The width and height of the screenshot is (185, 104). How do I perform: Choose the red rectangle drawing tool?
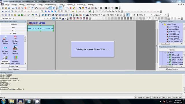[x=71, y=8]
